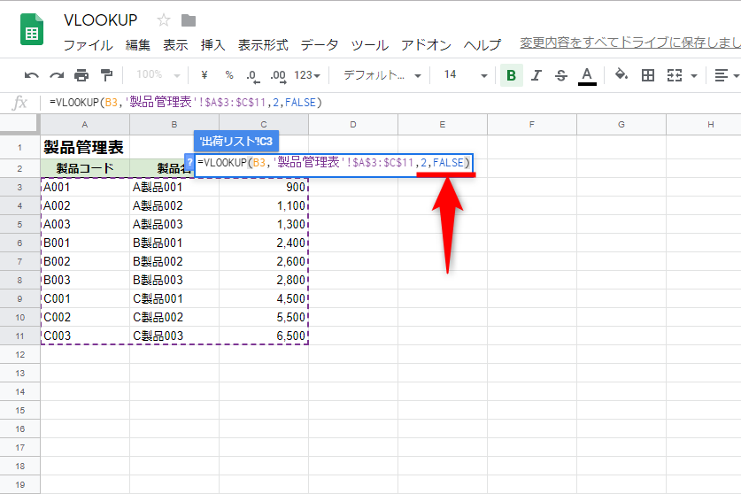The image size is (741, 494).
Task: Expand merge cells options arrow
Action: click(x=694, y=75)
